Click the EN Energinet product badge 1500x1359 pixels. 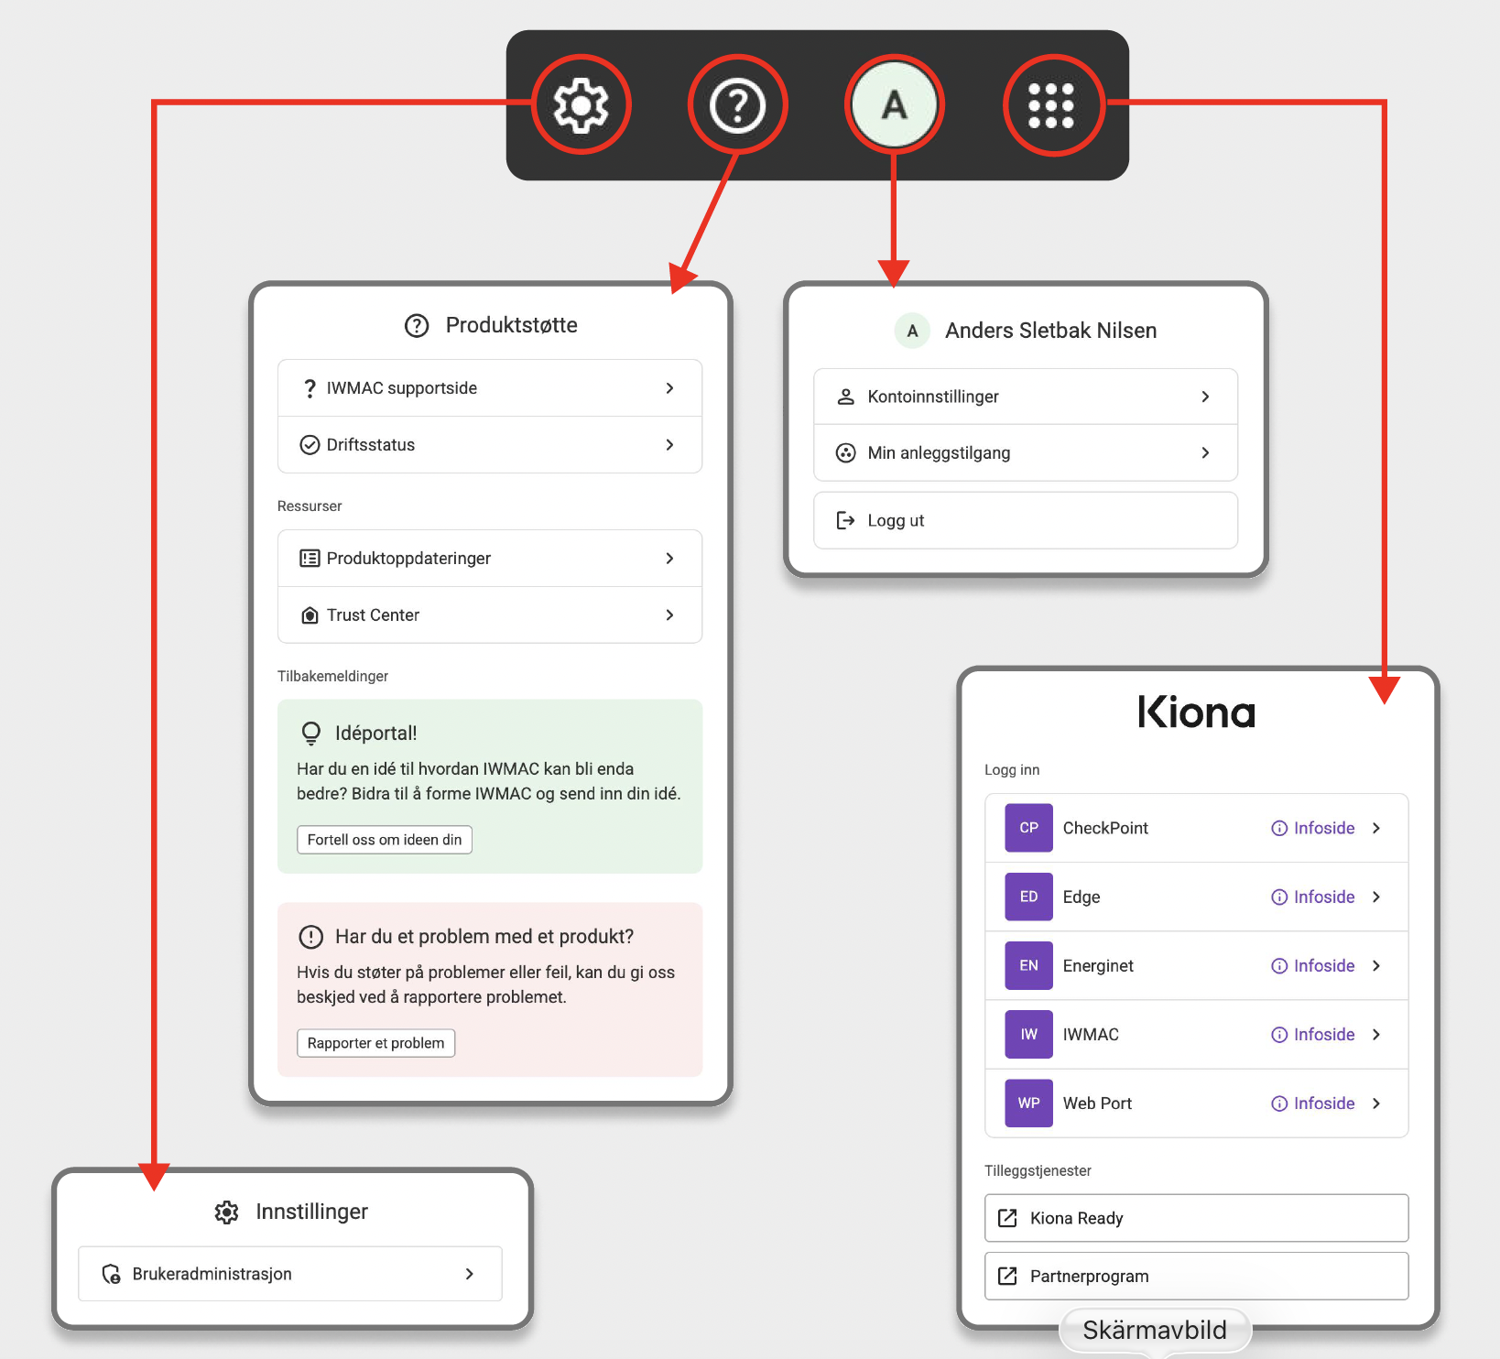(1028, 965)
